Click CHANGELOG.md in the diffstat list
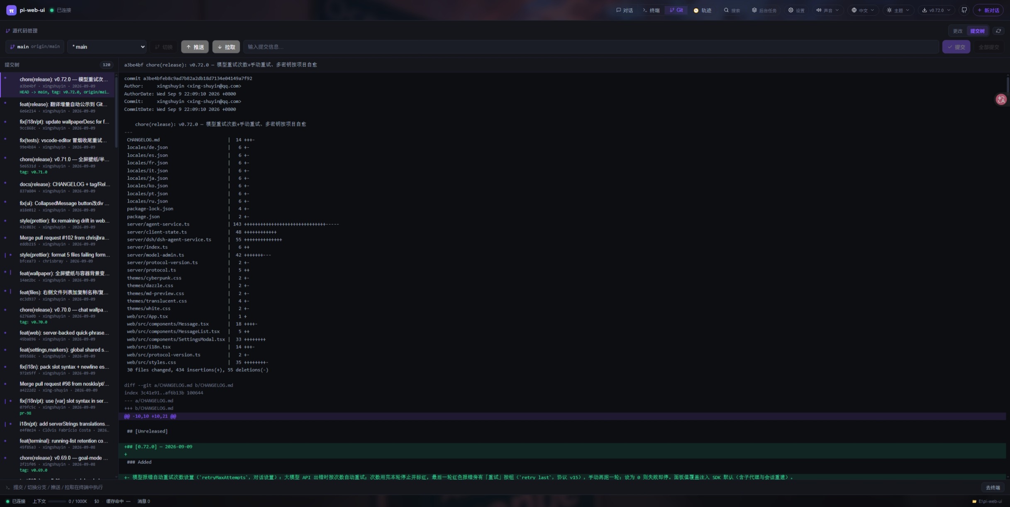The image size is (1010, 507). (x=143, y=140)
